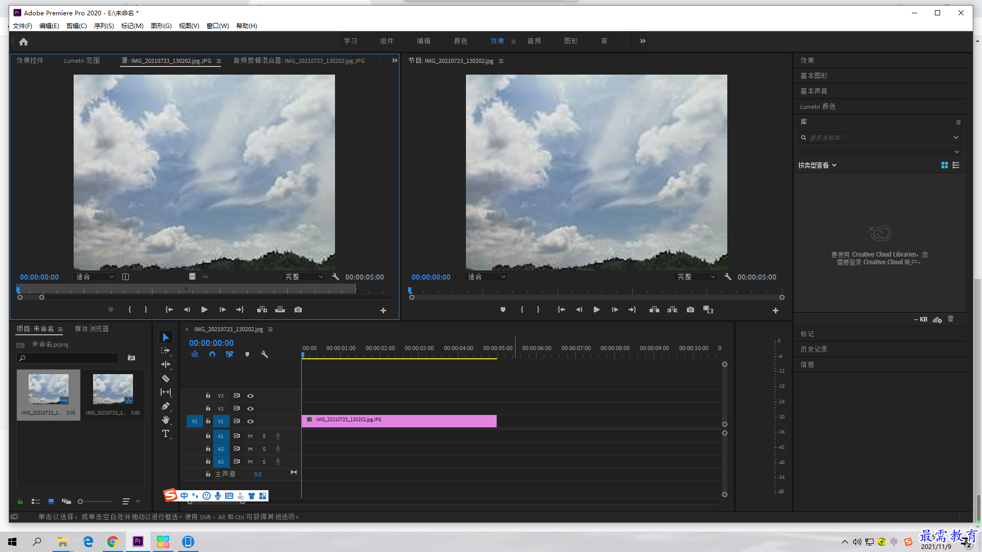Open source monitor playback resolution dropdown
The width and height of the screenshot is (982, 552).
pyautogui.click(x=304, y=277)
